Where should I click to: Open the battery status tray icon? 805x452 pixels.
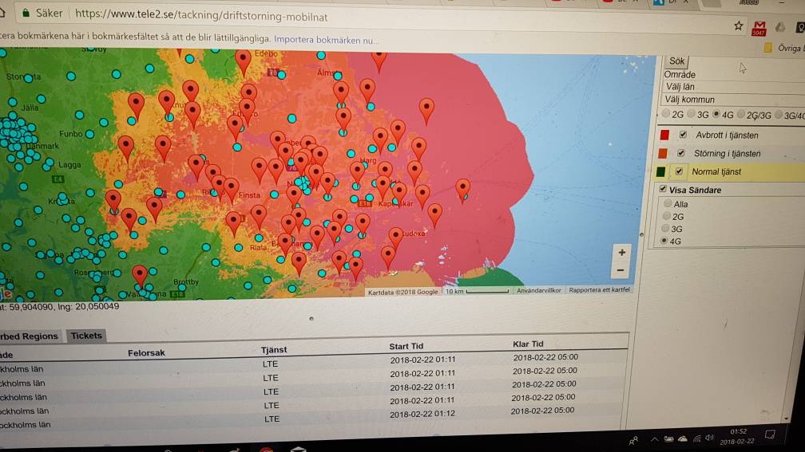(668, 438)
